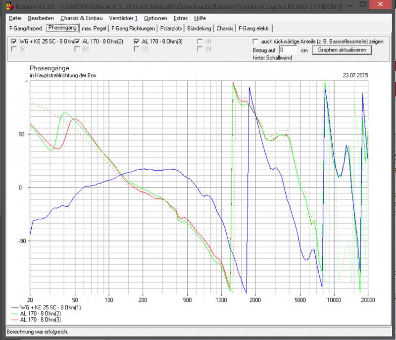Uncheck the WG + KE 25 SC checkbox
Image resolution: width=396 pixels, height=340 pixels.
[x=14, y=42]
